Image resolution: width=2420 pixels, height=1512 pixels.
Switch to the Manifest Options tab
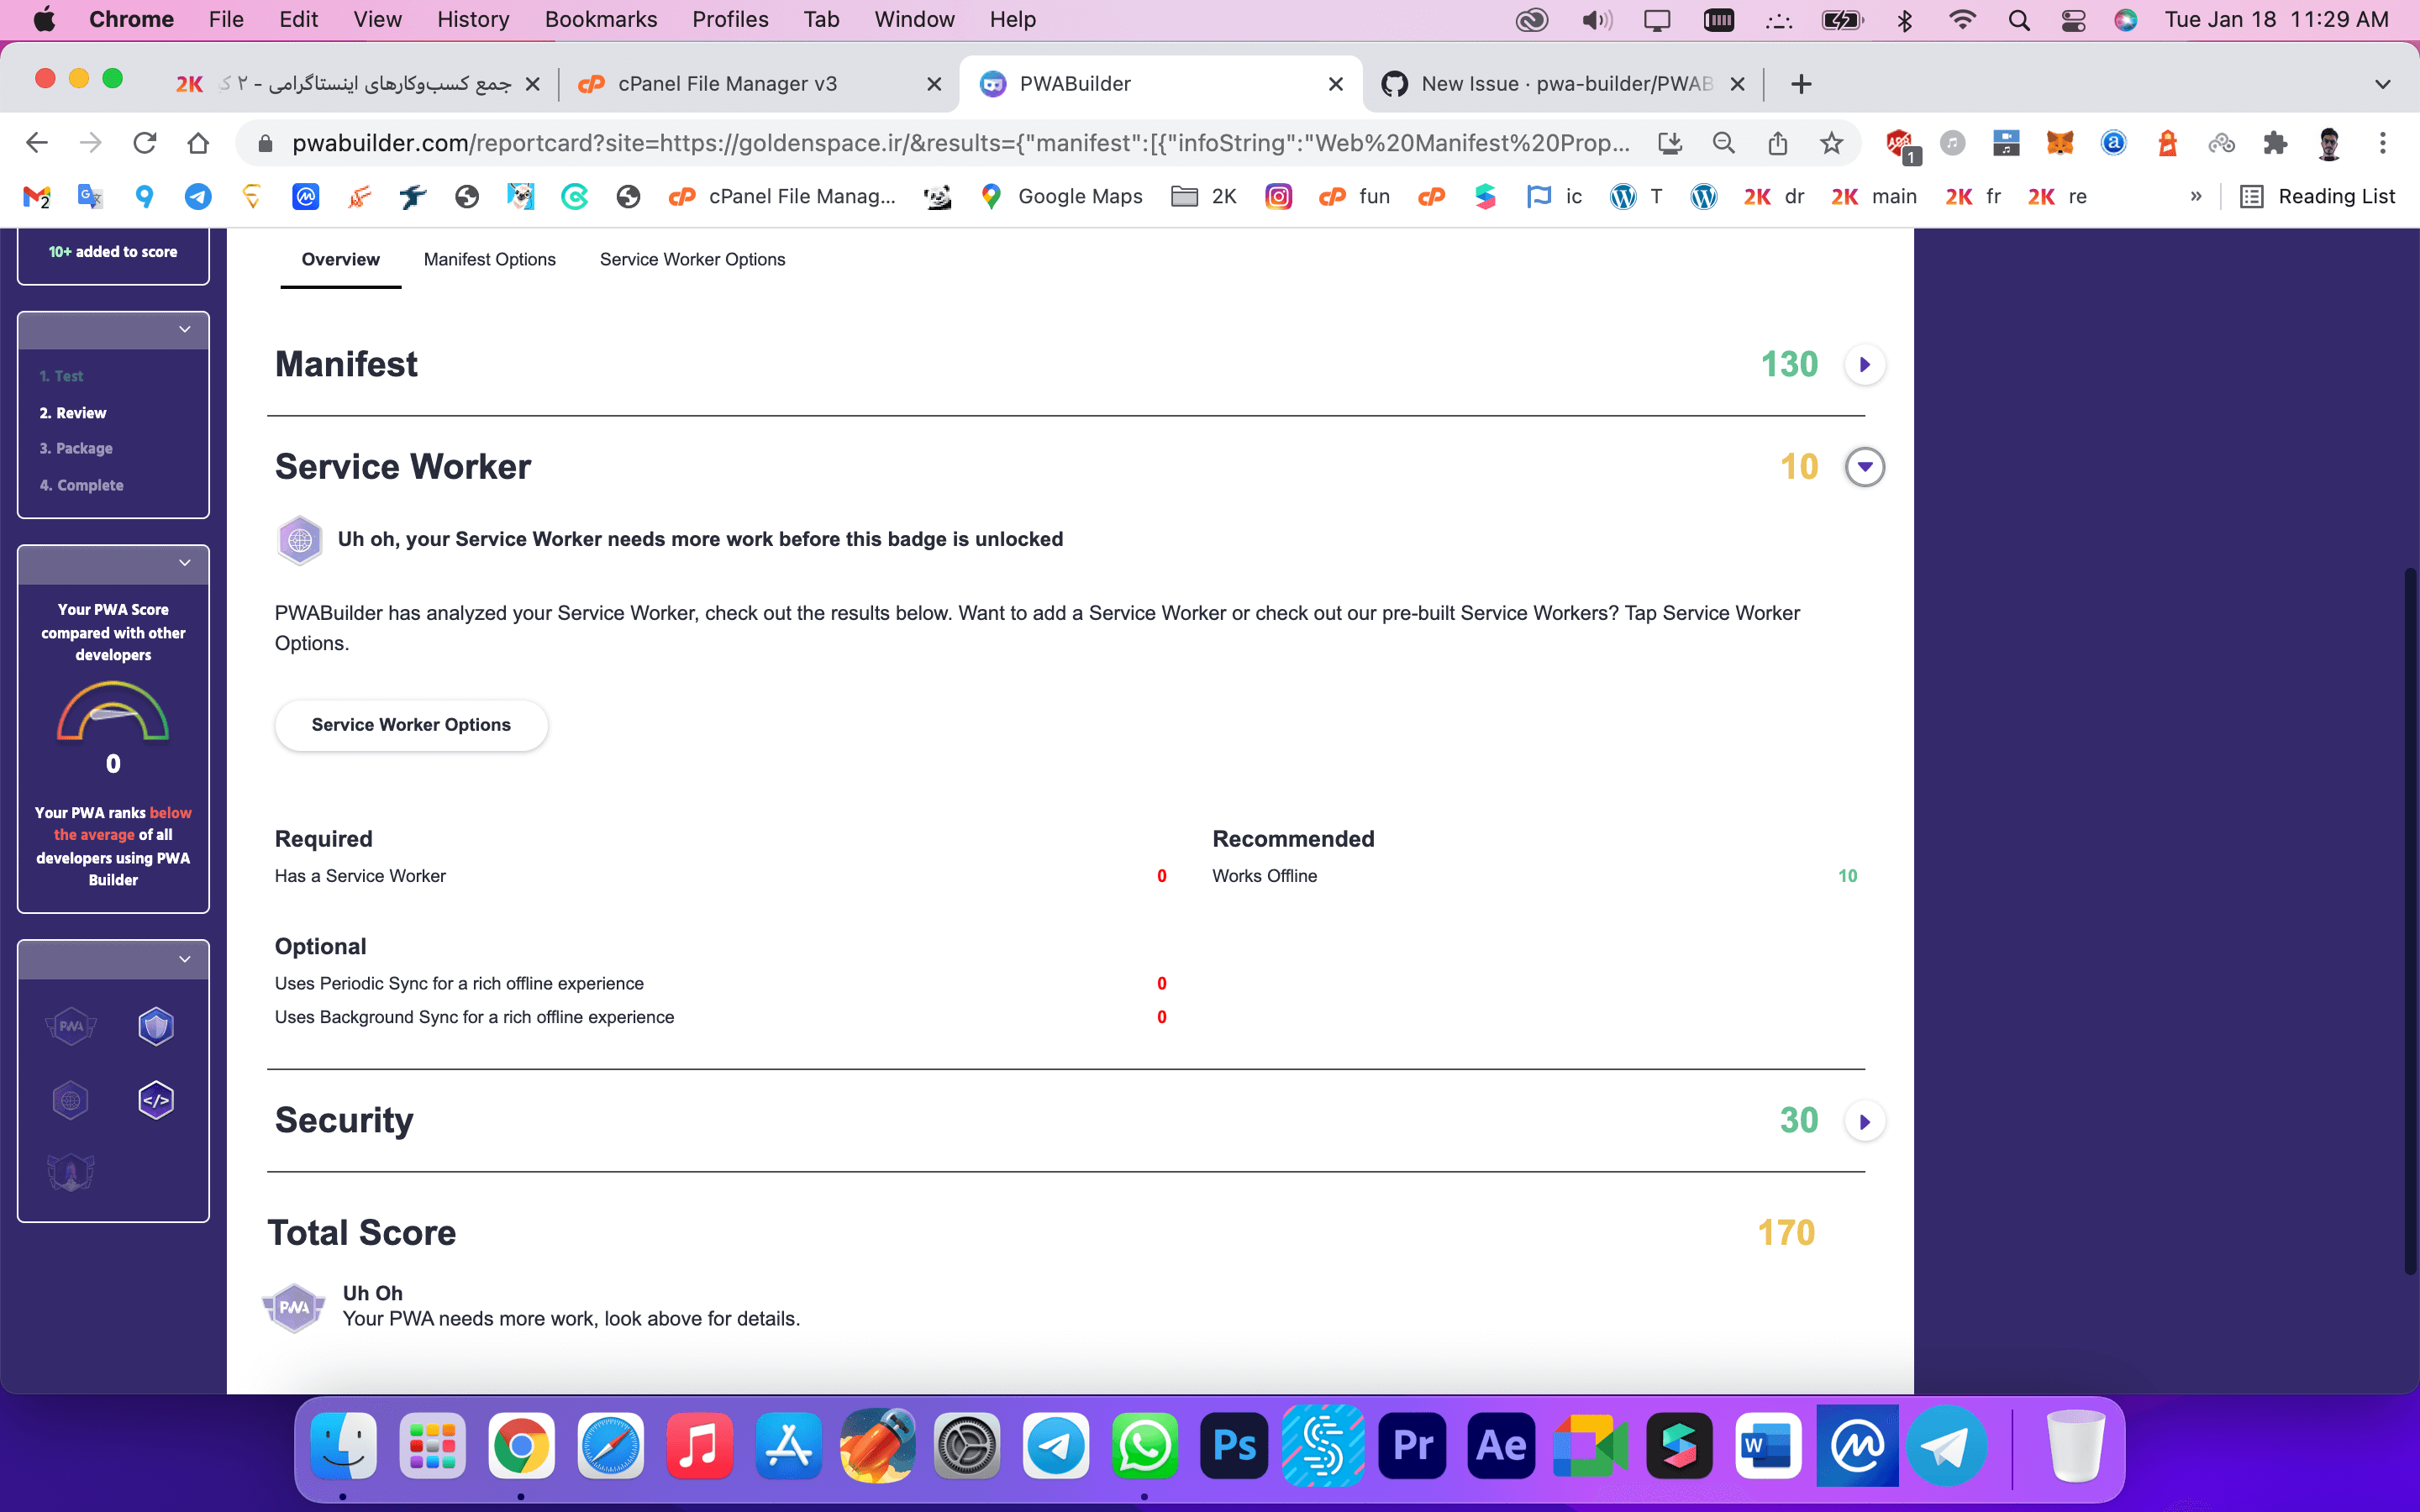pyautogui.click(x=489, y=259)
